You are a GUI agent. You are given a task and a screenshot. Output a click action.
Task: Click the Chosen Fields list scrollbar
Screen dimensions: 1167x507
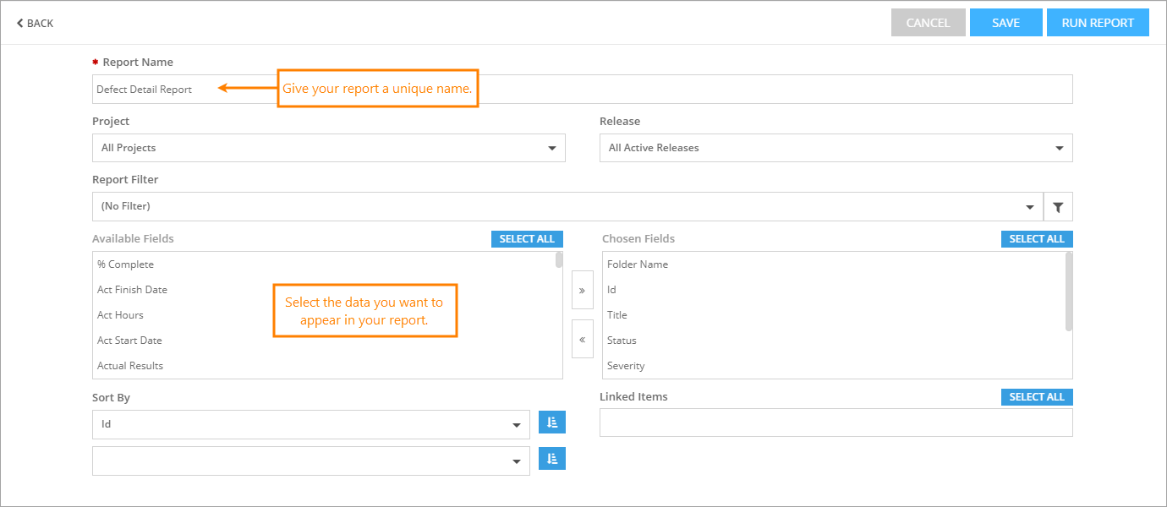click(1069, 292)
